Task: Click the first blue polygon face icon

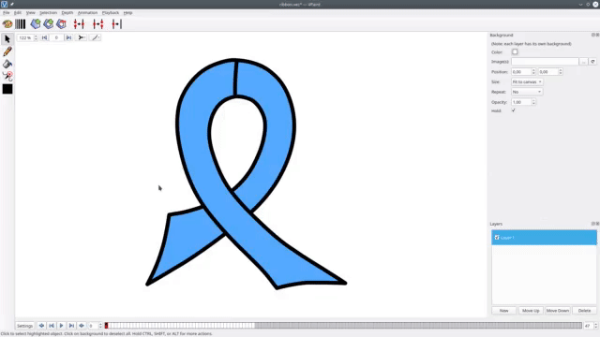Action: [36, 24]
